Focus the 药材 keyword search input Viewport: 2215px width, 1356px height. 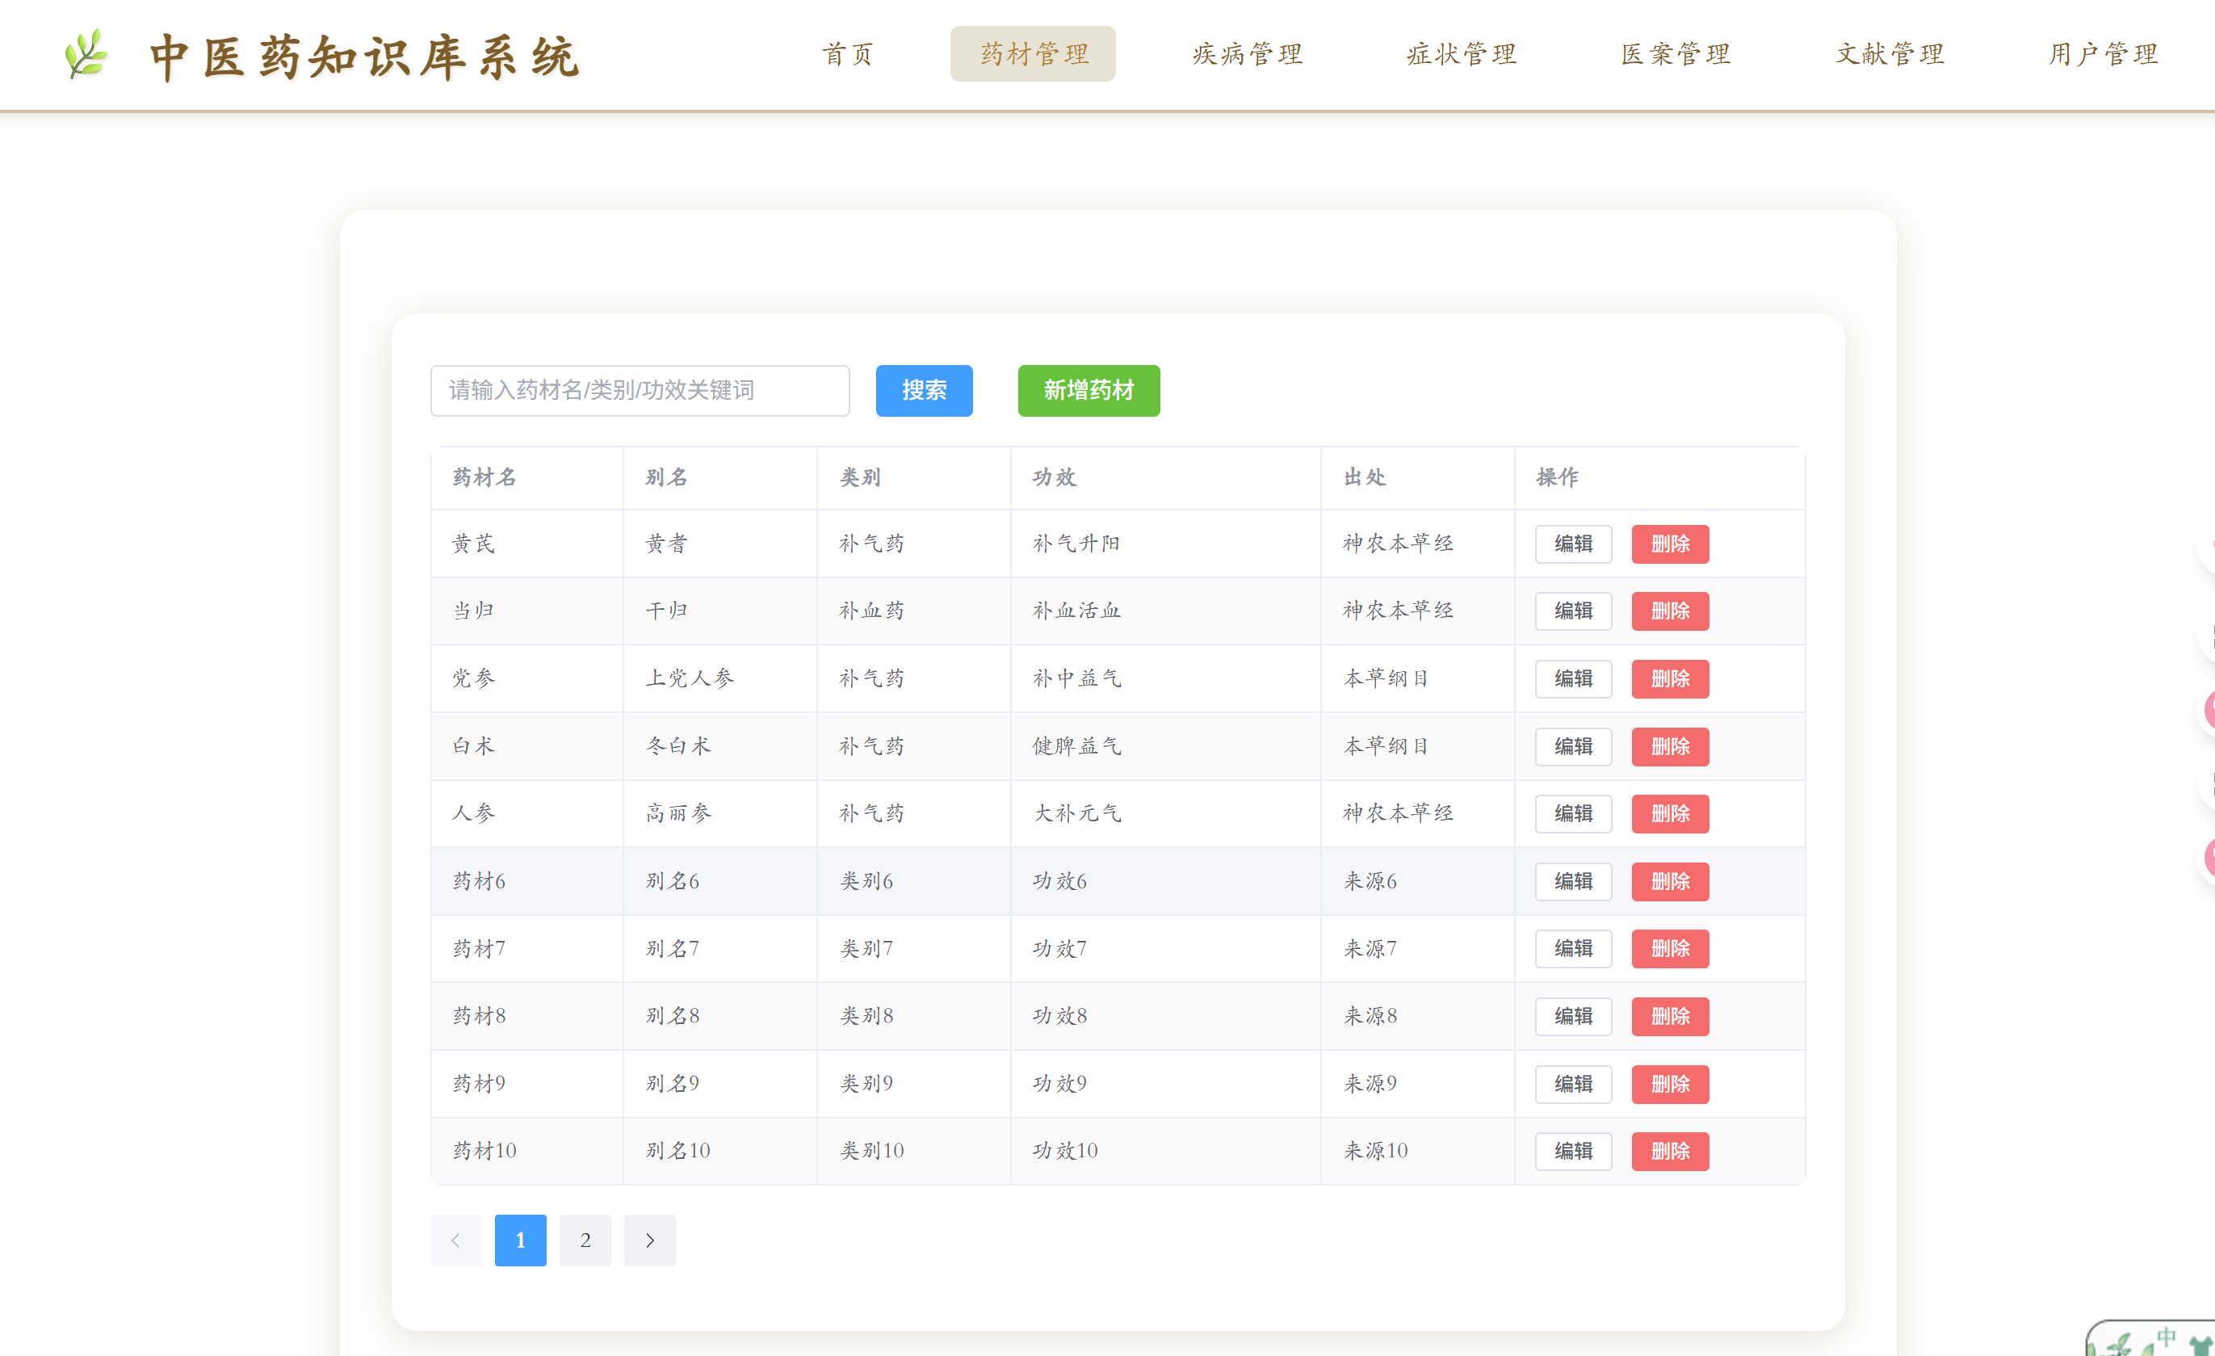coord(640,390)
